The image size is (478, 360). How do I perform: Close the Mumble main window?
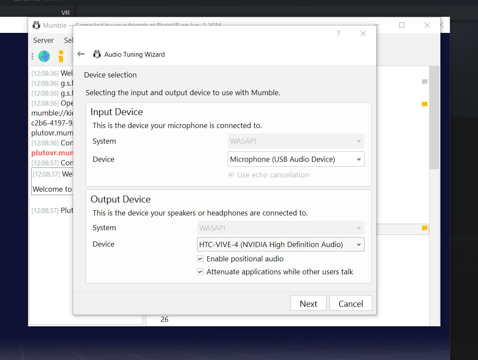pyautogui.click(x=427, y=25)
